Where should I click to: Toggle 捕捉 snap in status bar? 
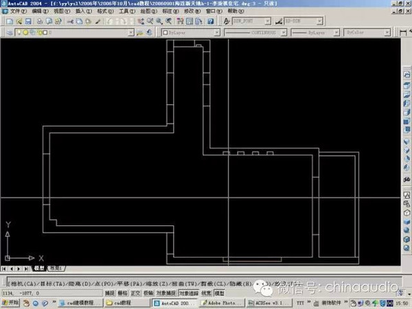tap(110, 293)
